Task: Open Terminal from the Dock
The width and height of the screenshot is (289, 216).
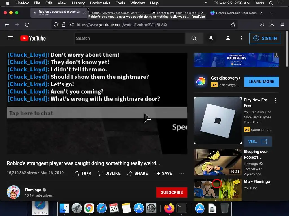Action: point(182,208)
